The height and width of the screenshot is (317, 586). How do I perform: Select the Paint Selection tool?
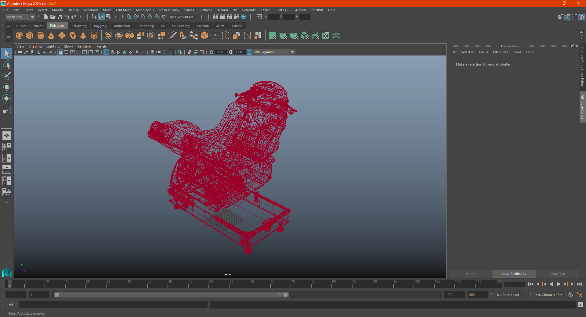click(7, 76)
